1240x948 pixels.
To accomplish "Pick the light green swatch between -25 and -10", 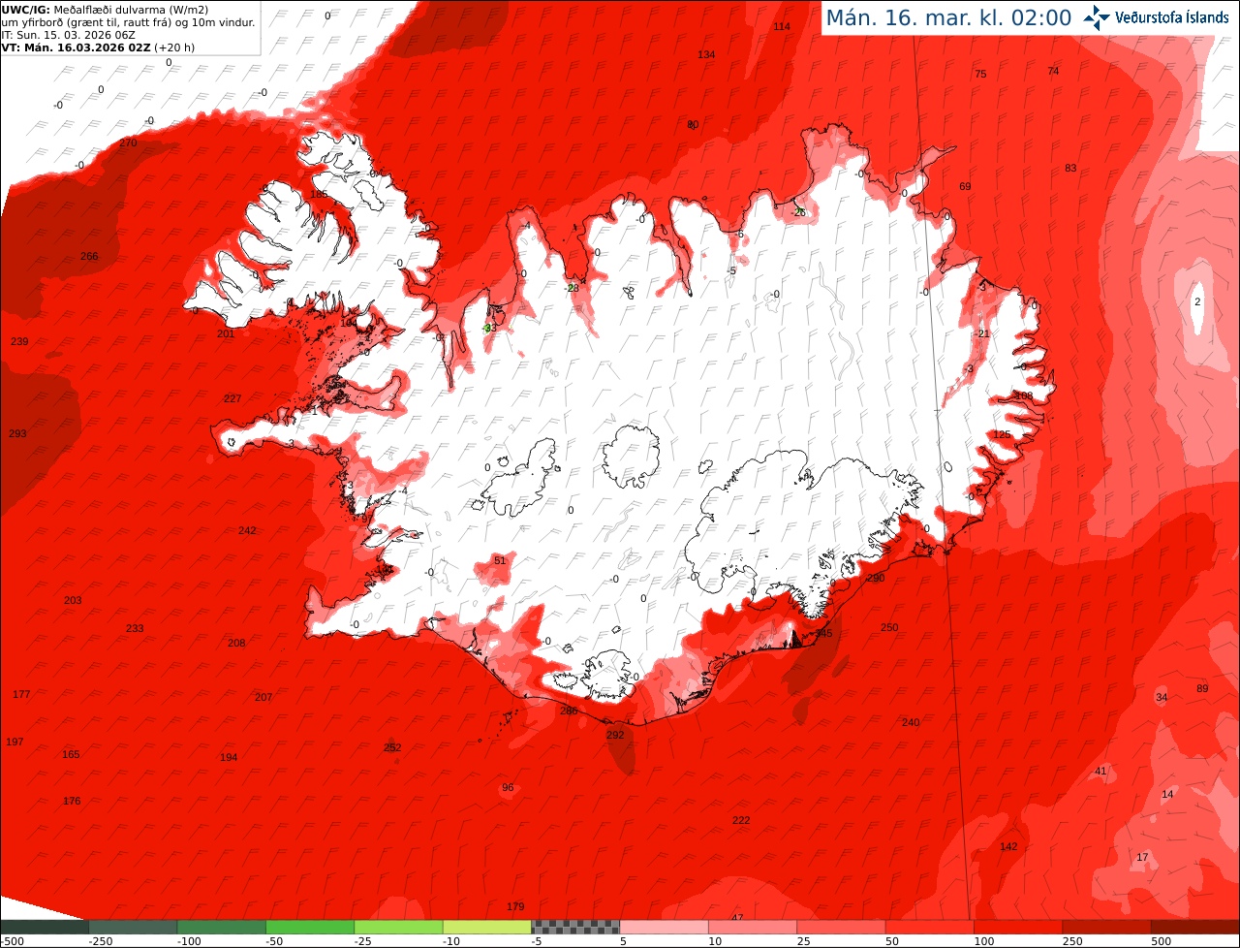I will (398, 927).
